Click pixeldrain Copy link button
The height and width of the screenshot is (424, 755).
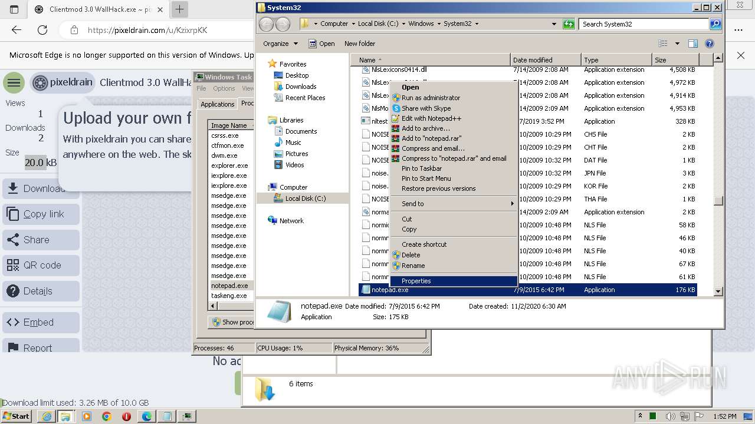click(x=41, y=214)
